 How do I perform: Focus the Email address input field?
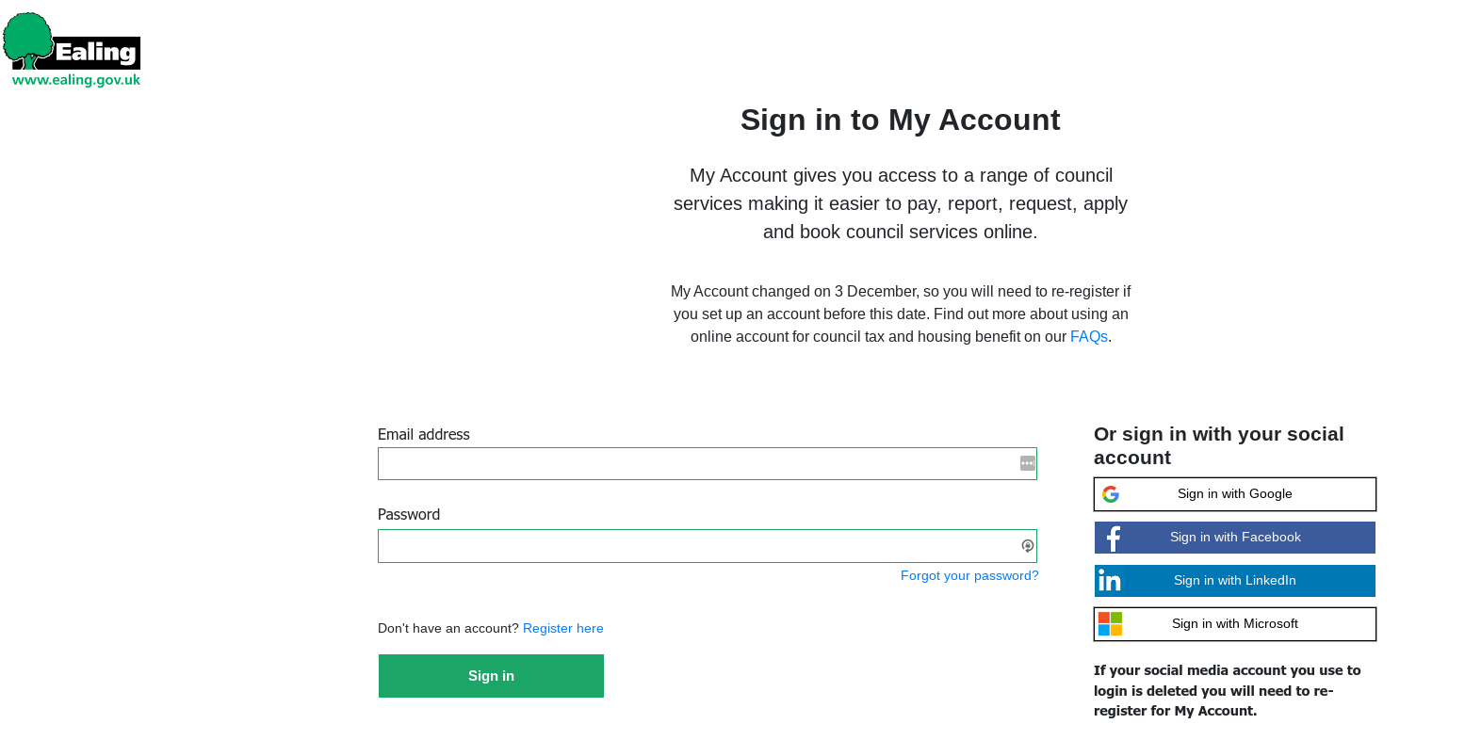[697, 464]
